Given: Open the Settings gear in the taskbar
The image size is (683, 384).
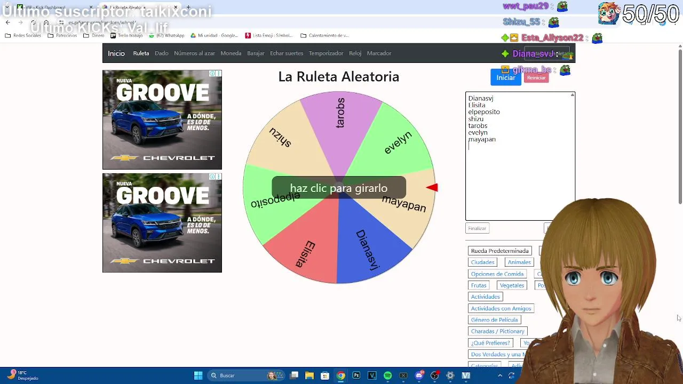Looking at the screenshot, I should 450,375.
